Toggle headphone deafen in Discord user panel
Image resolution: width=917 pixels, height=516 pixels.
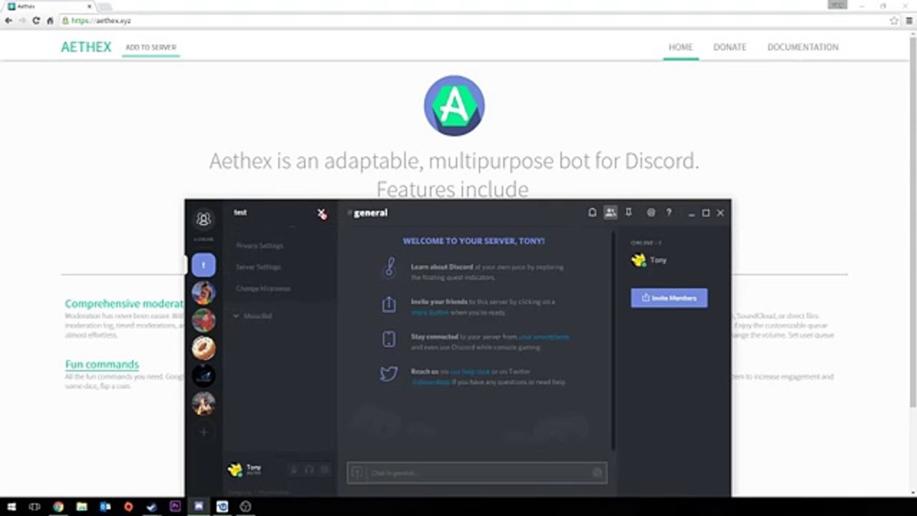[x=309, y=470]
